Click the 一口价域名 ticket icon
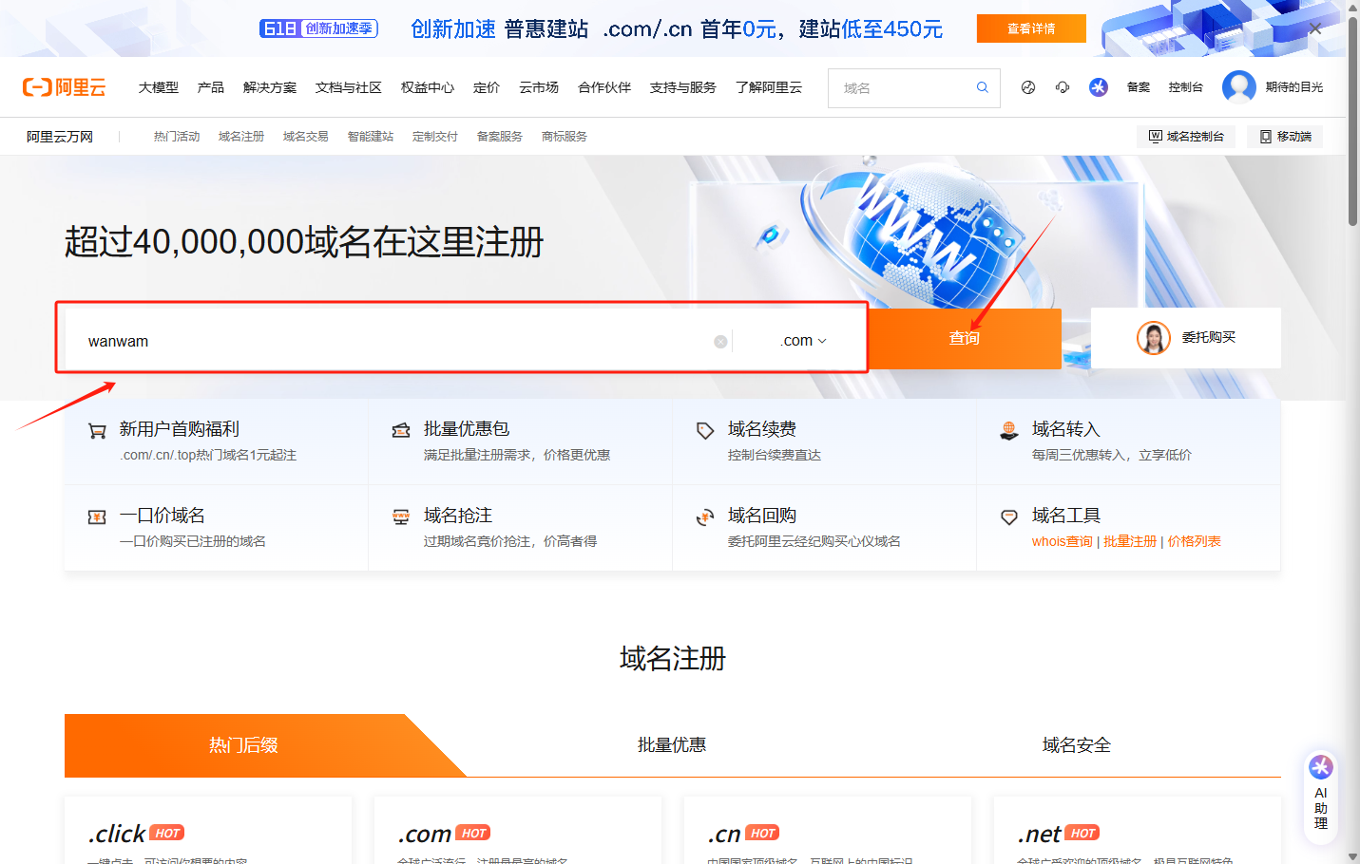Image resolution: width=1360 pixels, height=864 pixels. pos(97,517)
